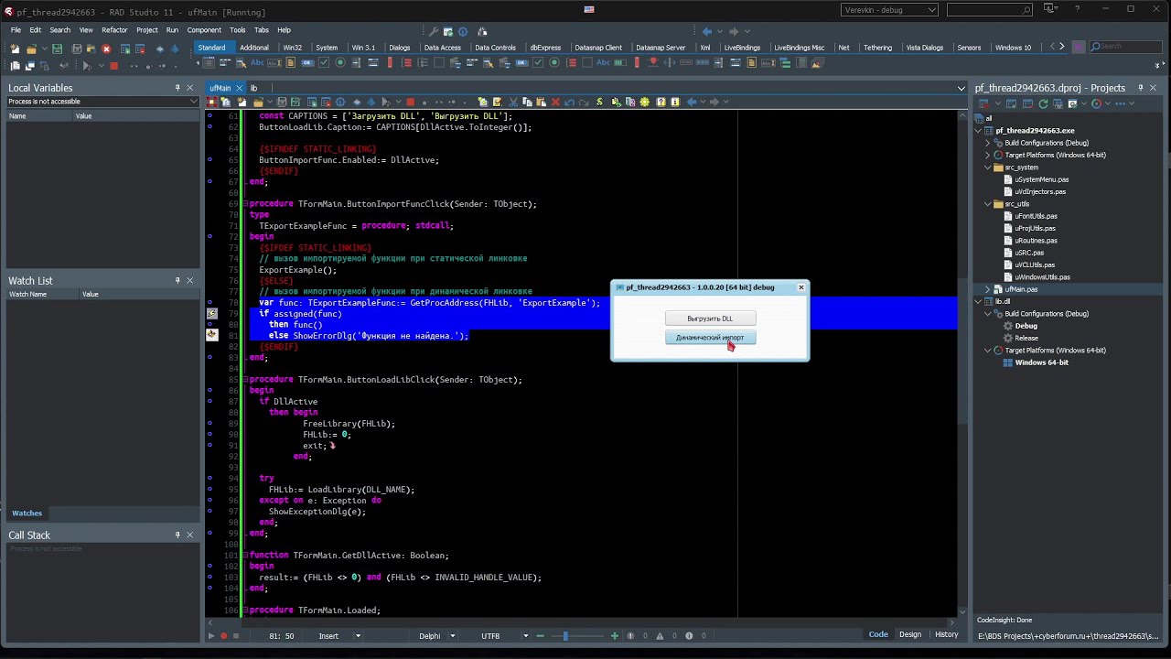1171x659 pixels.
Task: Select Windows 64-bit platform under lib.dll
Action: 1041,362
